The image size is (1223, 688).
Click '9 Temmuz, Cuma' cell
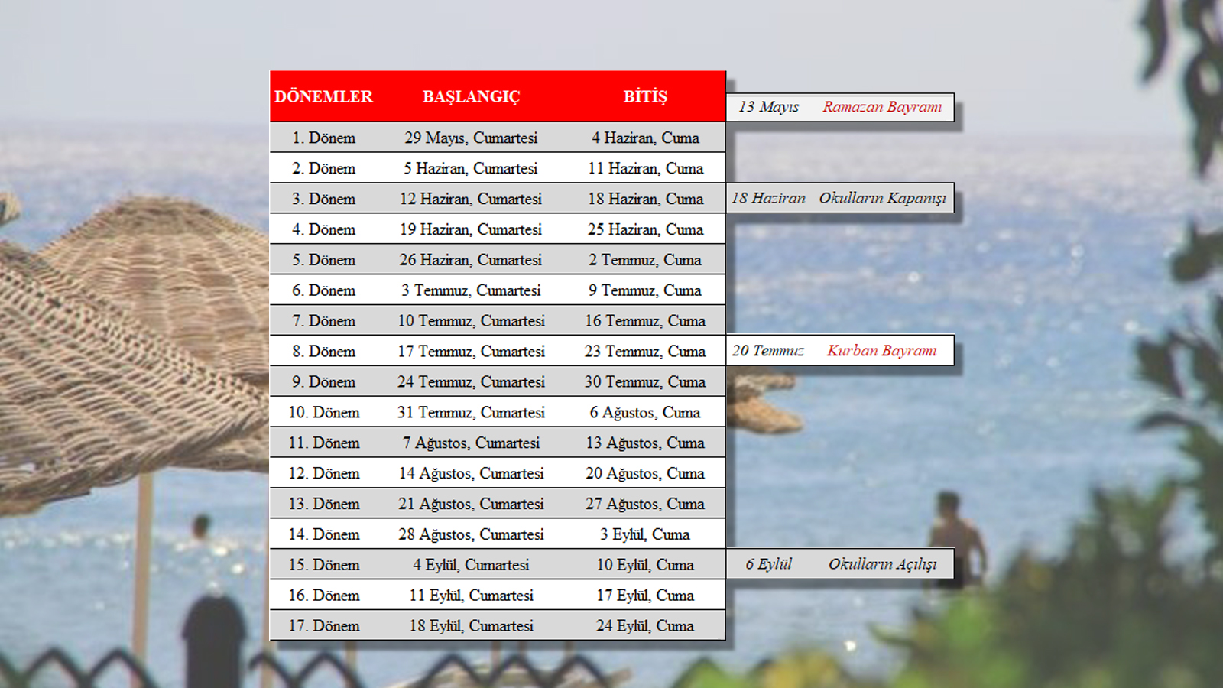pos(645,291)
